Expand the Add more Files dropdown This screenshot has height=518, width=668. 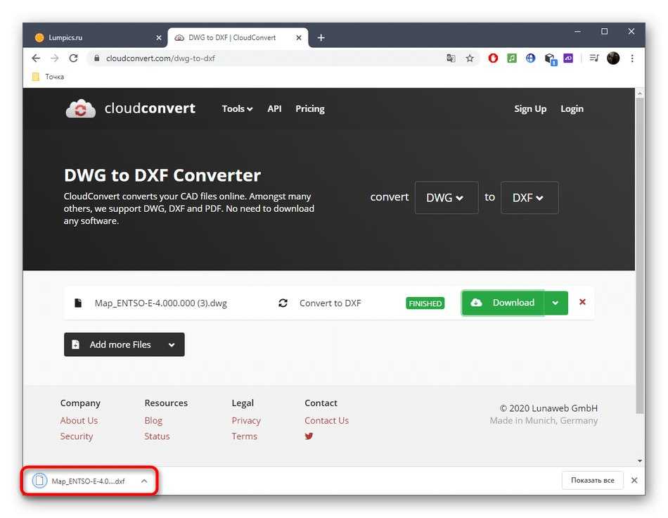(172, 345)
